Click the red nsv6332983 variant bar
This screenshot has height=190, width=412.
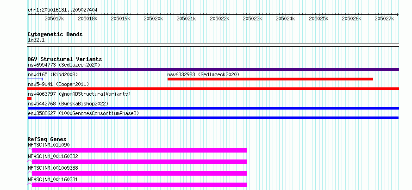[270, 79]
